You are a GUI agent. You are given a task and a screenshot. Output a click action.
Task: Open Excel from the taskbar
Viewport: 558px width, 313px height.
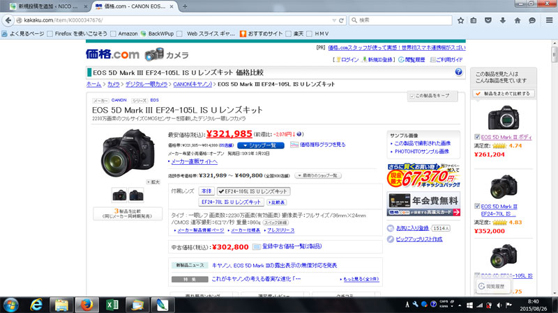coord(112,305)
